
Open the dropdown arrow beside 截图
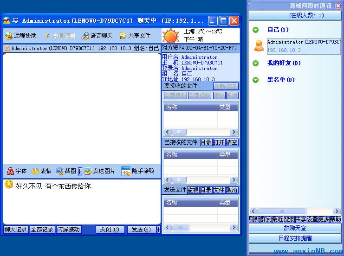pyautogui.click(x=79, y=171)
